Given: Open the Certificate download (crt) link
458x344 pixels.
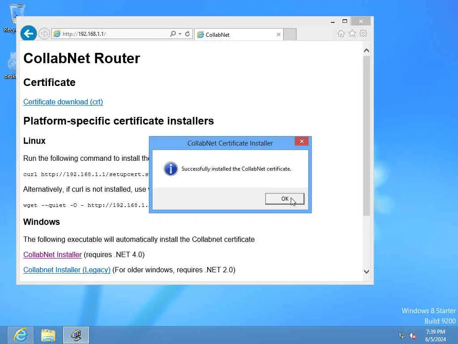Looking at the screenshot, I should tap(63, 102).
